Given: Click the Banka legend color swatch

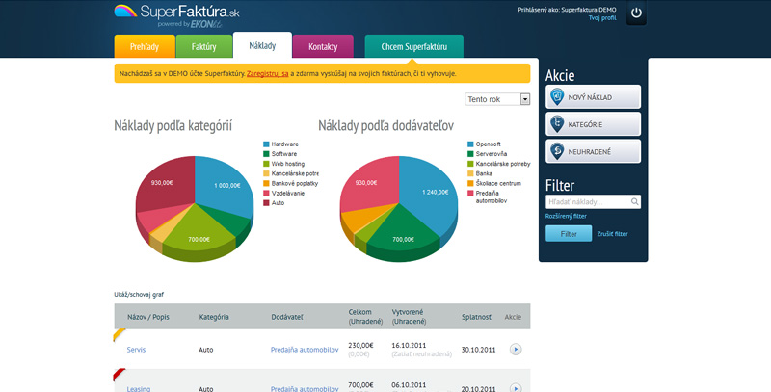Looking at the screenshot, I should click(x=470, y=174).
